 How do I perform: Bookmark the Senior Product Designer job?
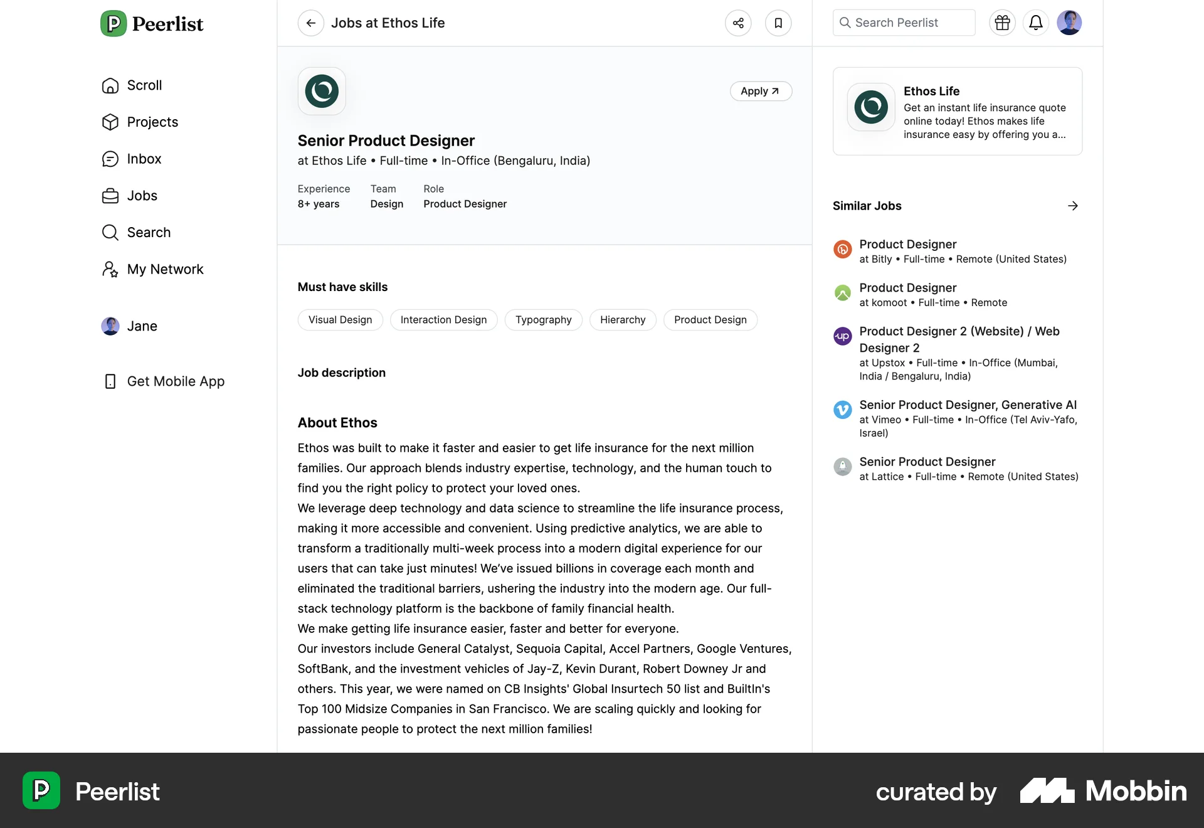click(778, 23)
